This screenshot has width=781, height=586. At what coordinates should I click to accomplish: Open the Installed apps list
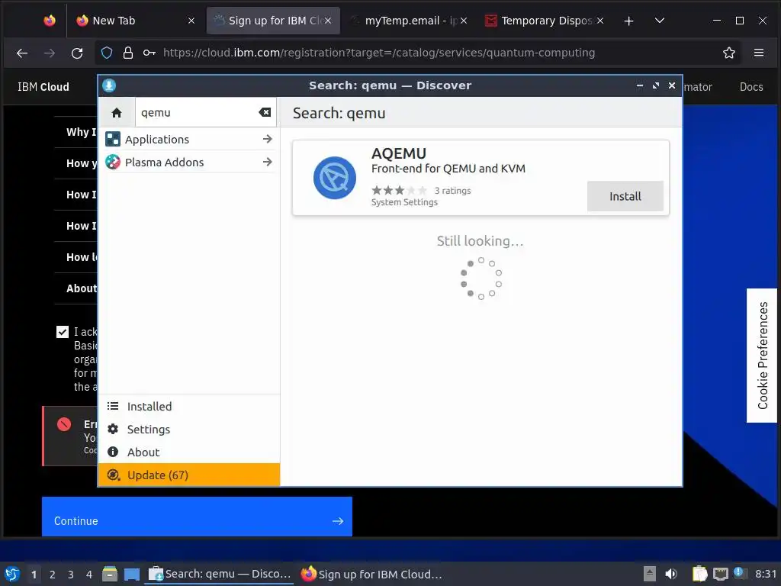(189, 407)
